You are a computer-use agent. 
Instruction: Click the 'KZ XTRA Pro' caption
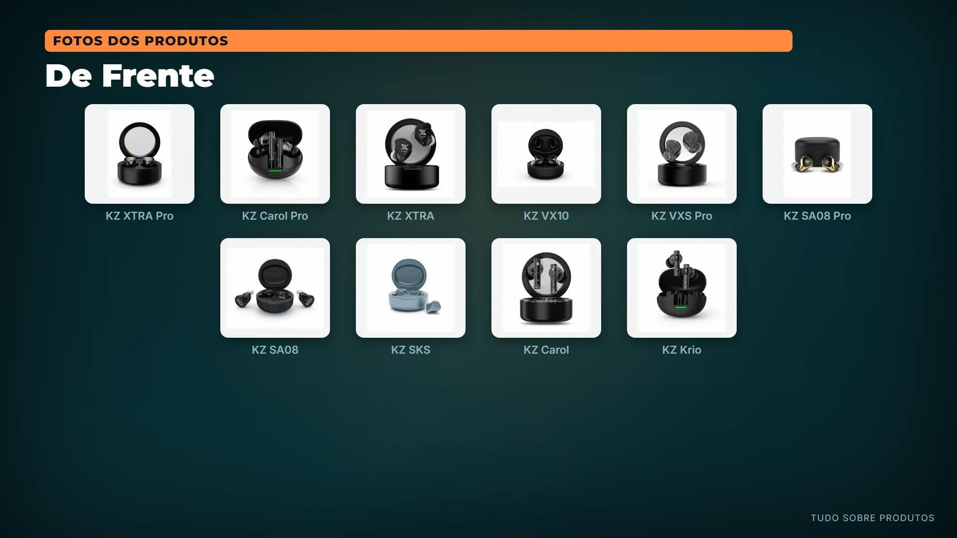140,216
